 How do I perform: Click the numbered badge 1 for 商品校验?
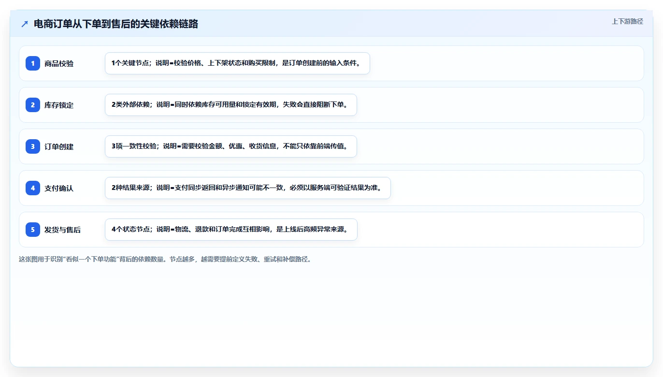[33, 63]
